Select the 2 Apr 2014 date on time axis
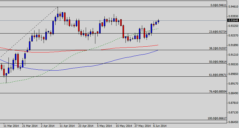 click(x=48, y=126)
